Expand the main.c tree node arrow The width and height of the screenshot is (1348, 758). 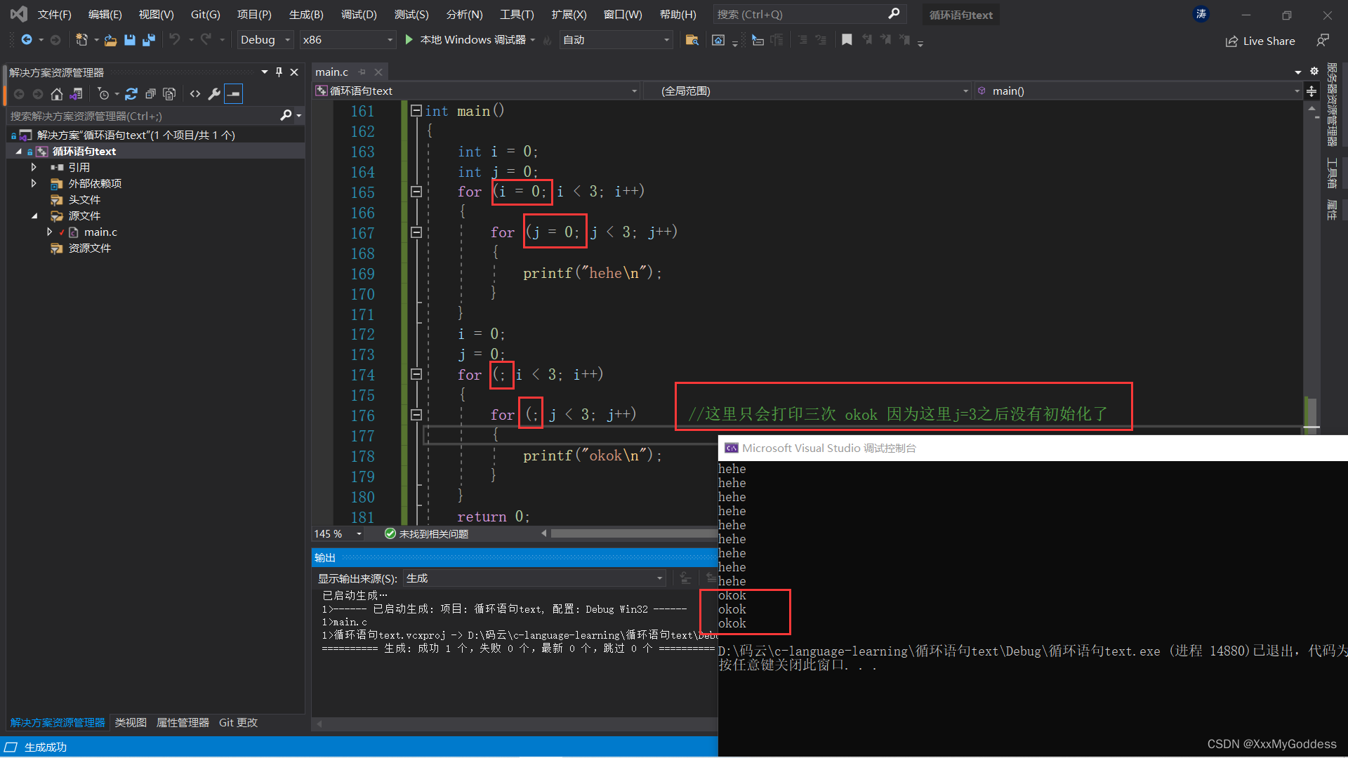point(49,232)
